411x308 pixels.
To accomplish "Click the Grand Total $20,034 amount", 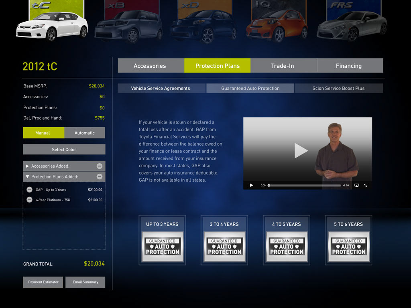I will [x=94, y=263].
